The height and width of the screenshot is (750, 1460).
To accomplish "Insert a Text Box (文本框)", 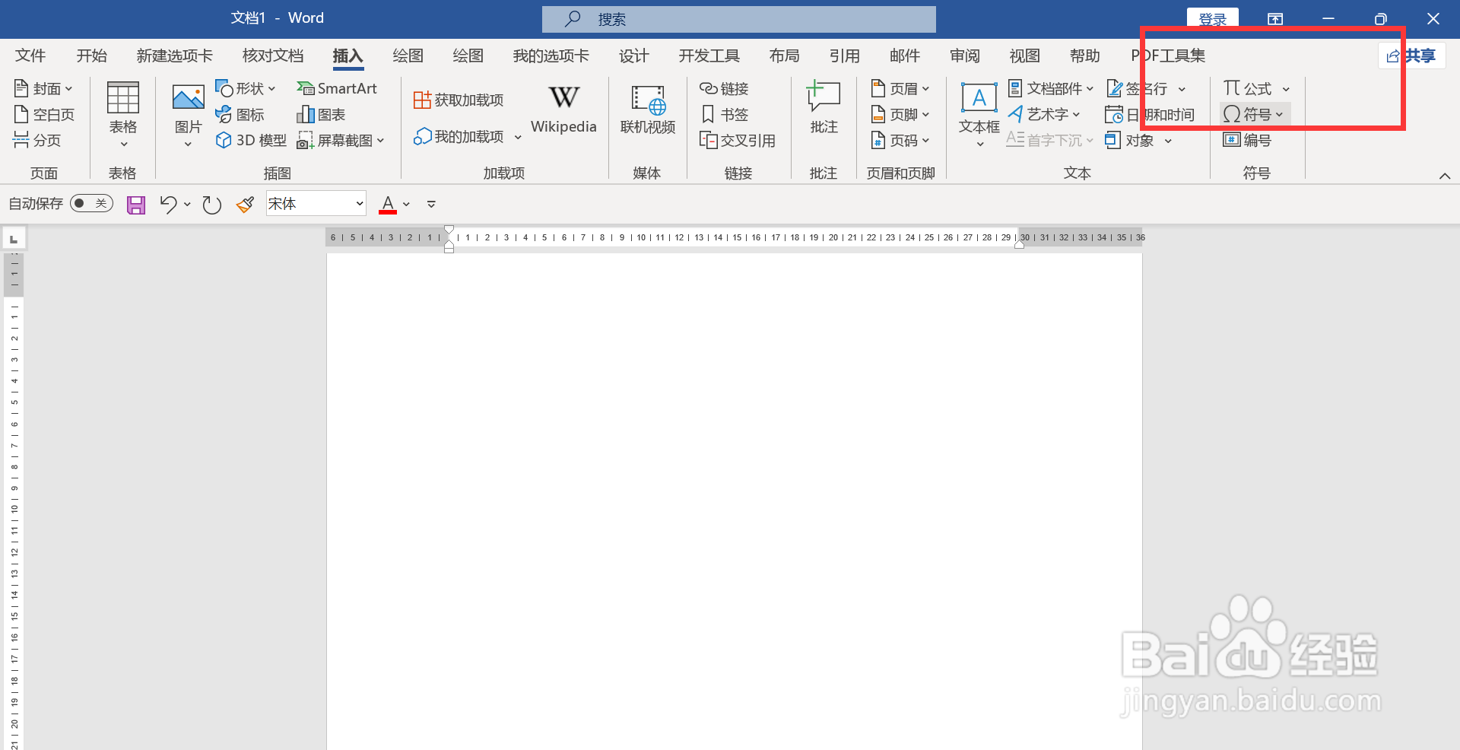I will pos(979,114).
